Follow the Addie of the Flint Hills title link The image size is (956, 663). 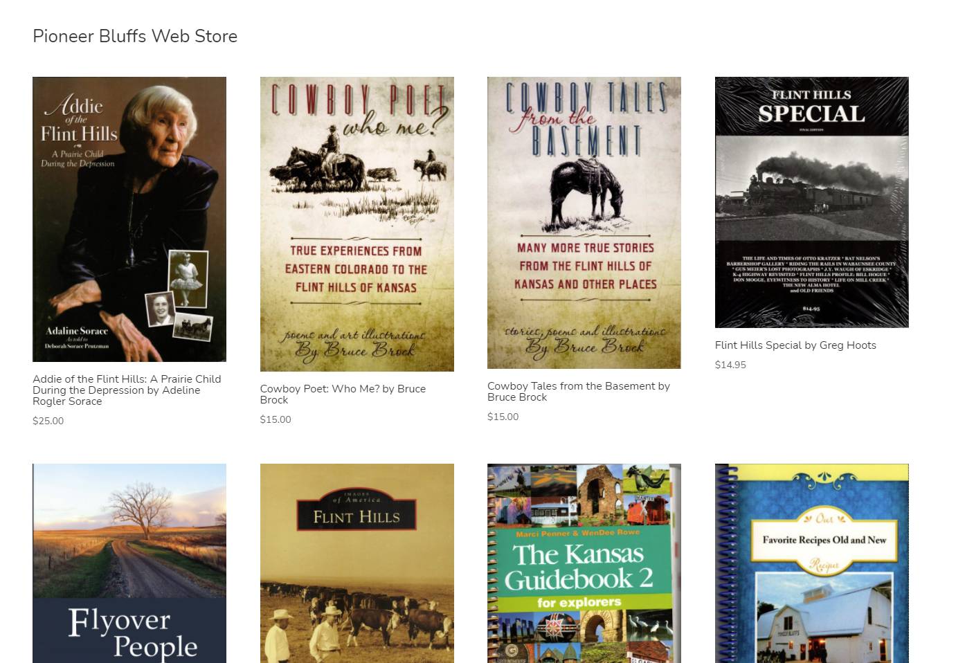(127, 390)
